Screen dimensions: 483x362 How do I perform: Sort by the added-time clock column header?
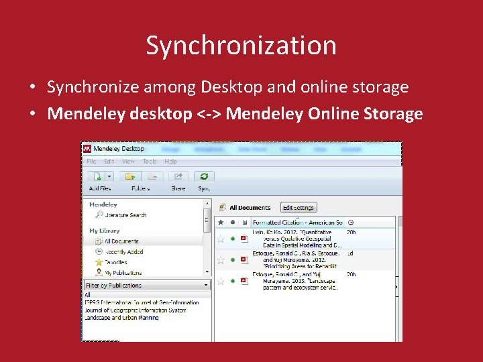(x=351, y=223)
